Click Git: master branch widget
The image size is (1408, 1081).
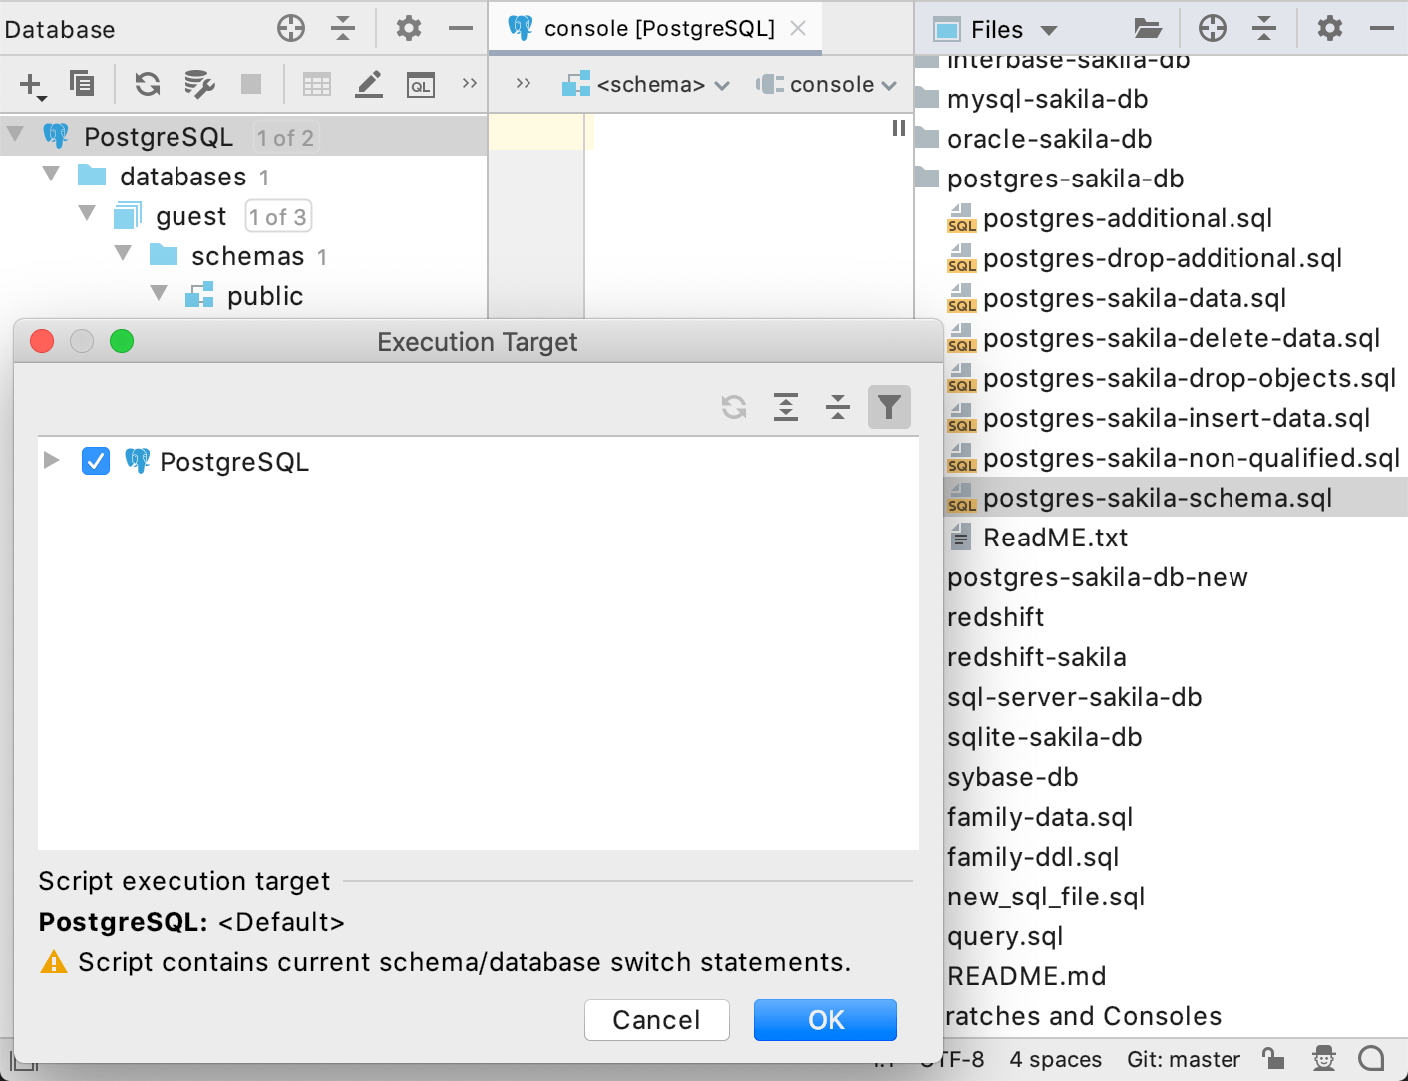(x=1184, y=1059)
